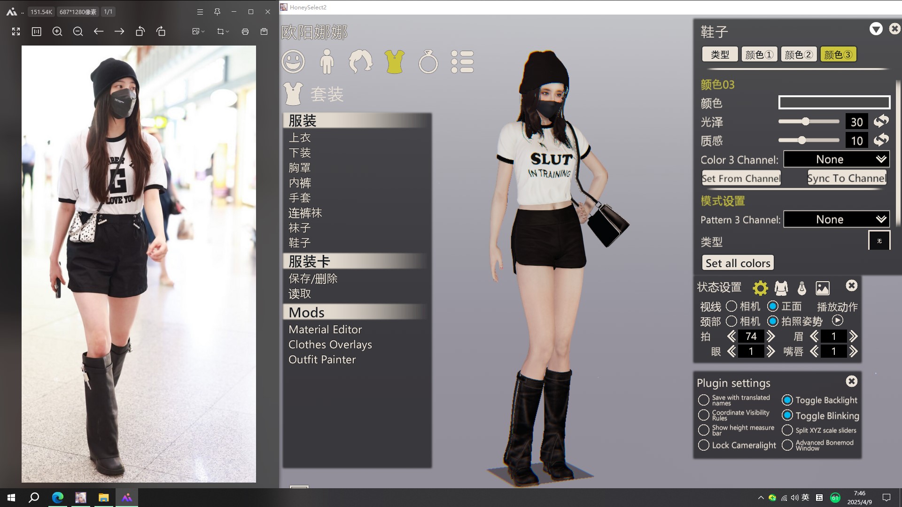Switch to the 颜色① tab

click(759, 54)
